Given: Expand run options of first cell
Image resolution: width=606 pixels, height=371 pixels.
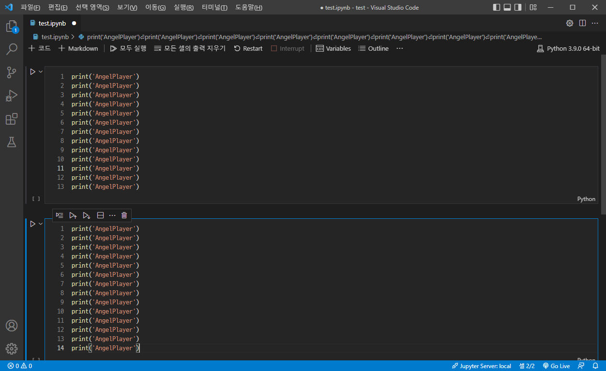Looking at the screenshot, I should click(x=41, y=71).
